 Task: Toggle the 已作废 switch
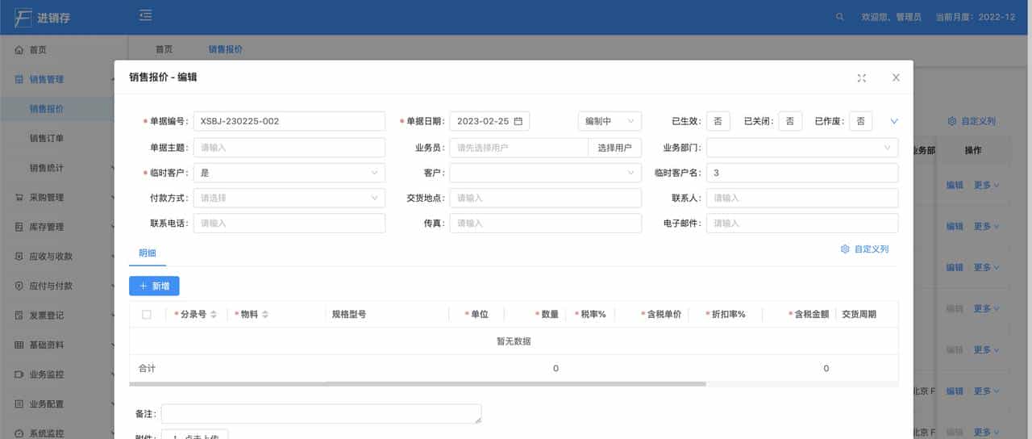860,121
